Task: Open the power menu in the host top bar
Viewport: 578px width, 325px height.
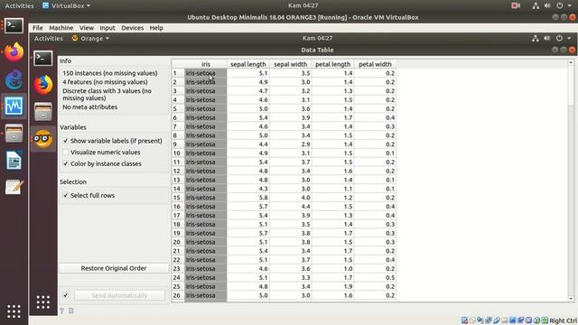Action: [560, 5]
